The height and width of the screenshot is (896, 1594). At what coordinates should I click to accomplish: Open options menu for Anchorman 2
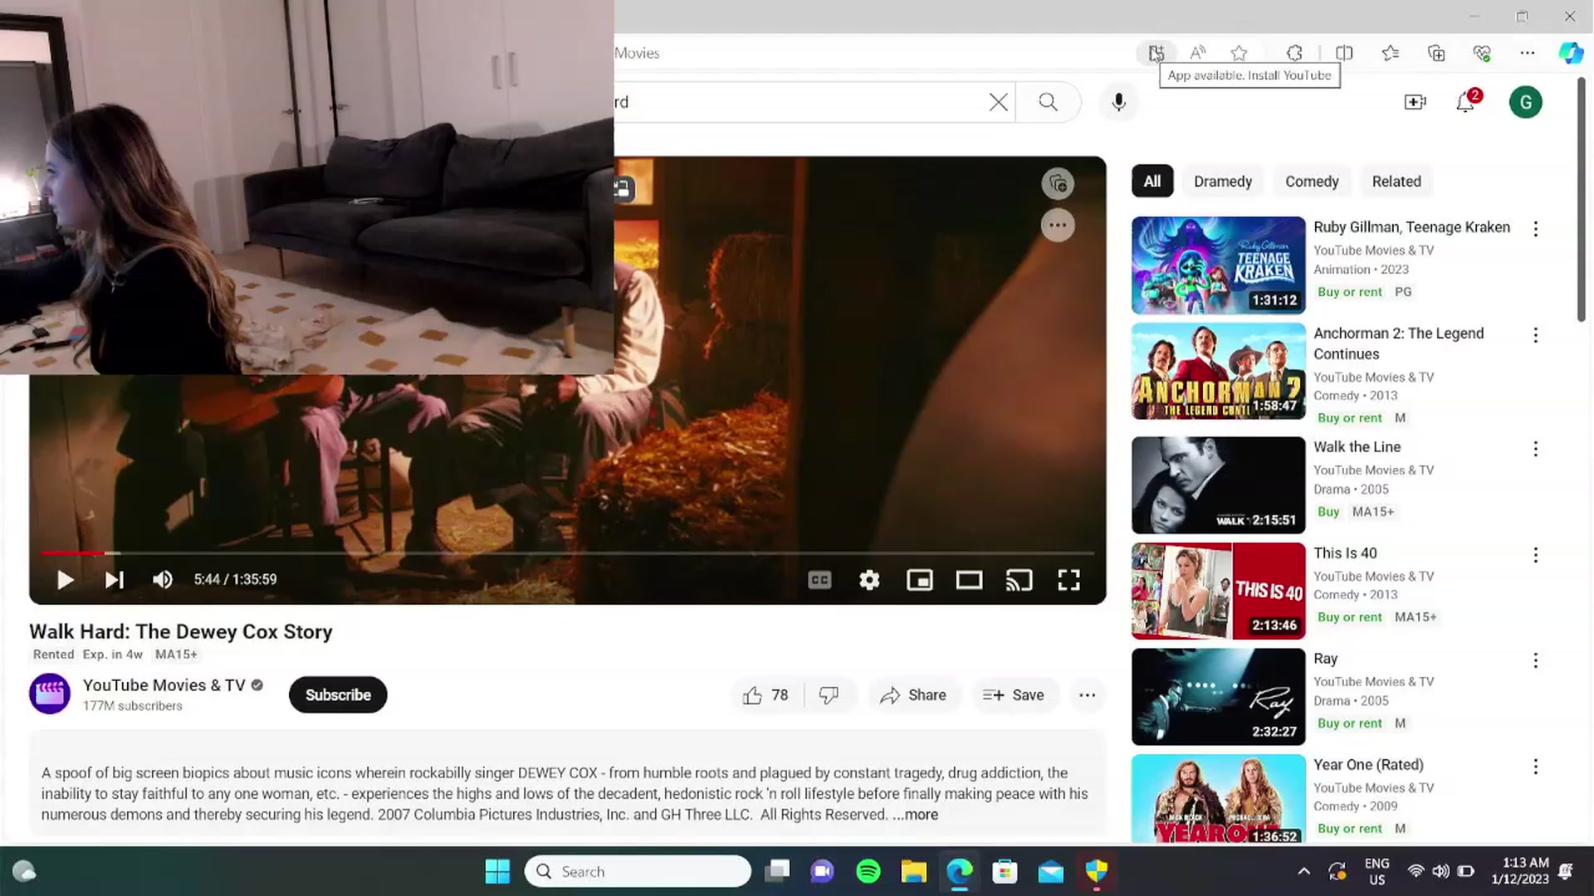tap(1535, 335)
